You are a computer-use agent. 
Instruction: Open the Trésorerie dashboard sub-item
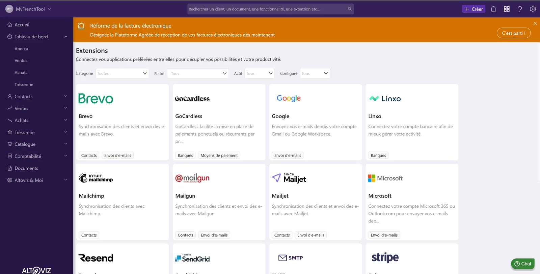(24, 84)
